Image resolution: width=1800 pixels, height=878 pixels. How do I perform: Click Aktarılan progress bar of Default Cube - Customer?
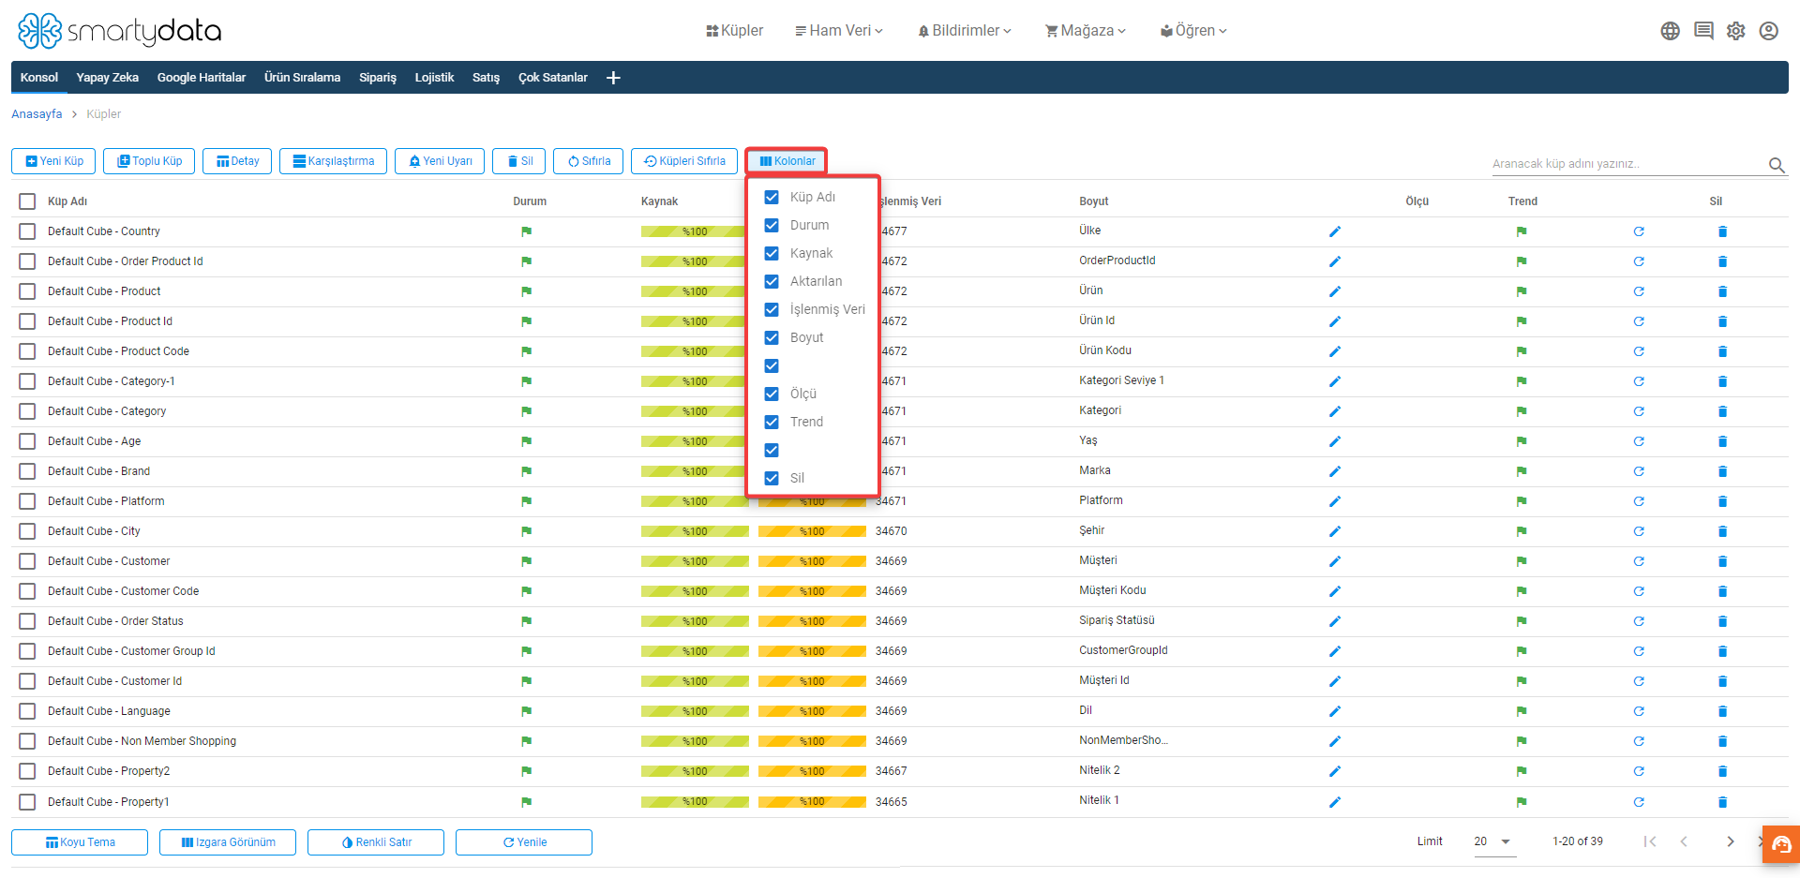point(812,561)
